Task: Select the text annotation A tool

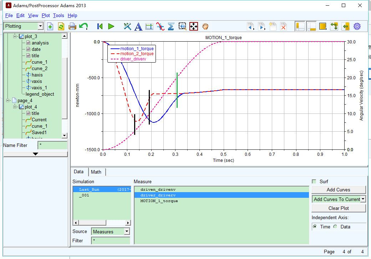Action: (x=138, y=27)
